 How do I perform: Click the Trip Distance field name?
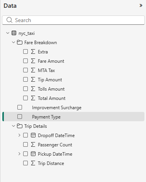coord(51,163)
